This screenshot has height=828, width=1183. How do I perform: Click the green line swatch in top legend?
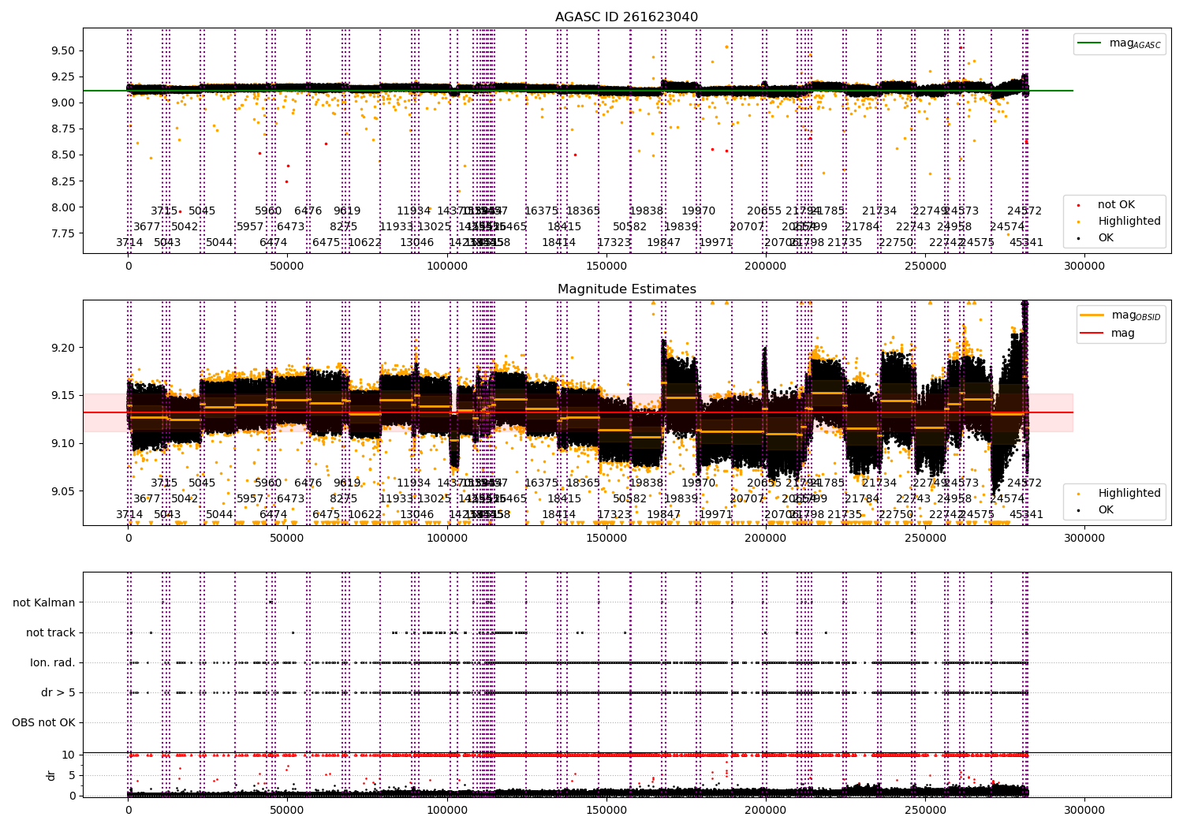pos(1090,43)
